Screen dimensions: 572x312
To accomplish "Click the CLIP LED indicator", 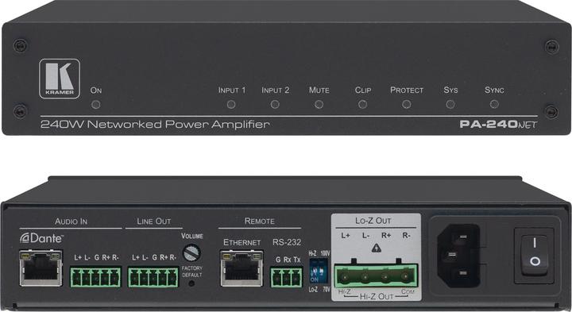I will (362, 105).
